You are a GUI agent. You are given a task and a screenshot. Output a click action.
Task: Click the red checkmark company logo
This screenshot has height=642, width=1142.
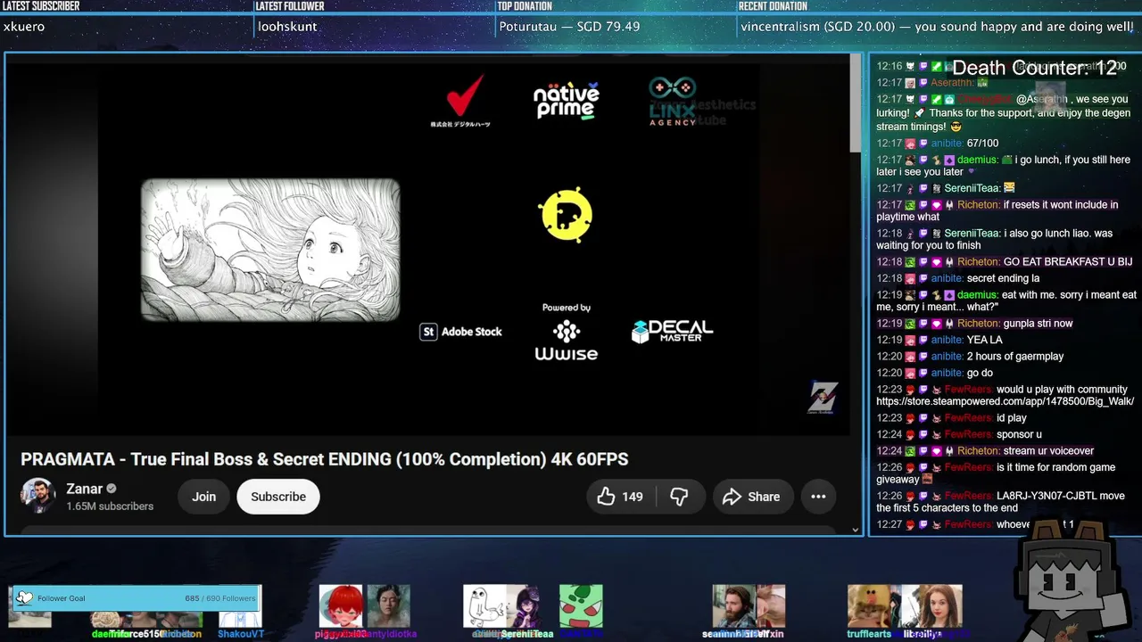coord(460,101)
